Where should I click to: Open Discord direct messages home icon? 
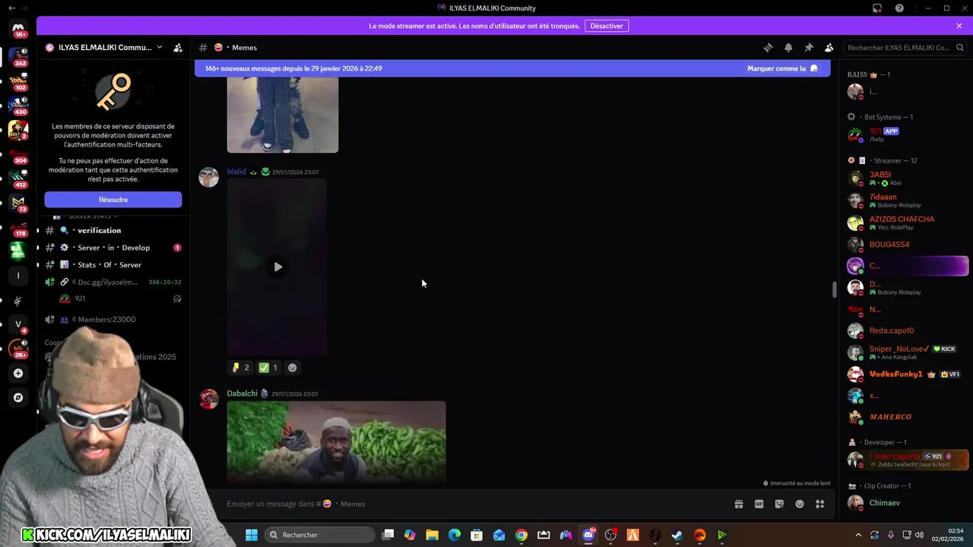point(18,29)
